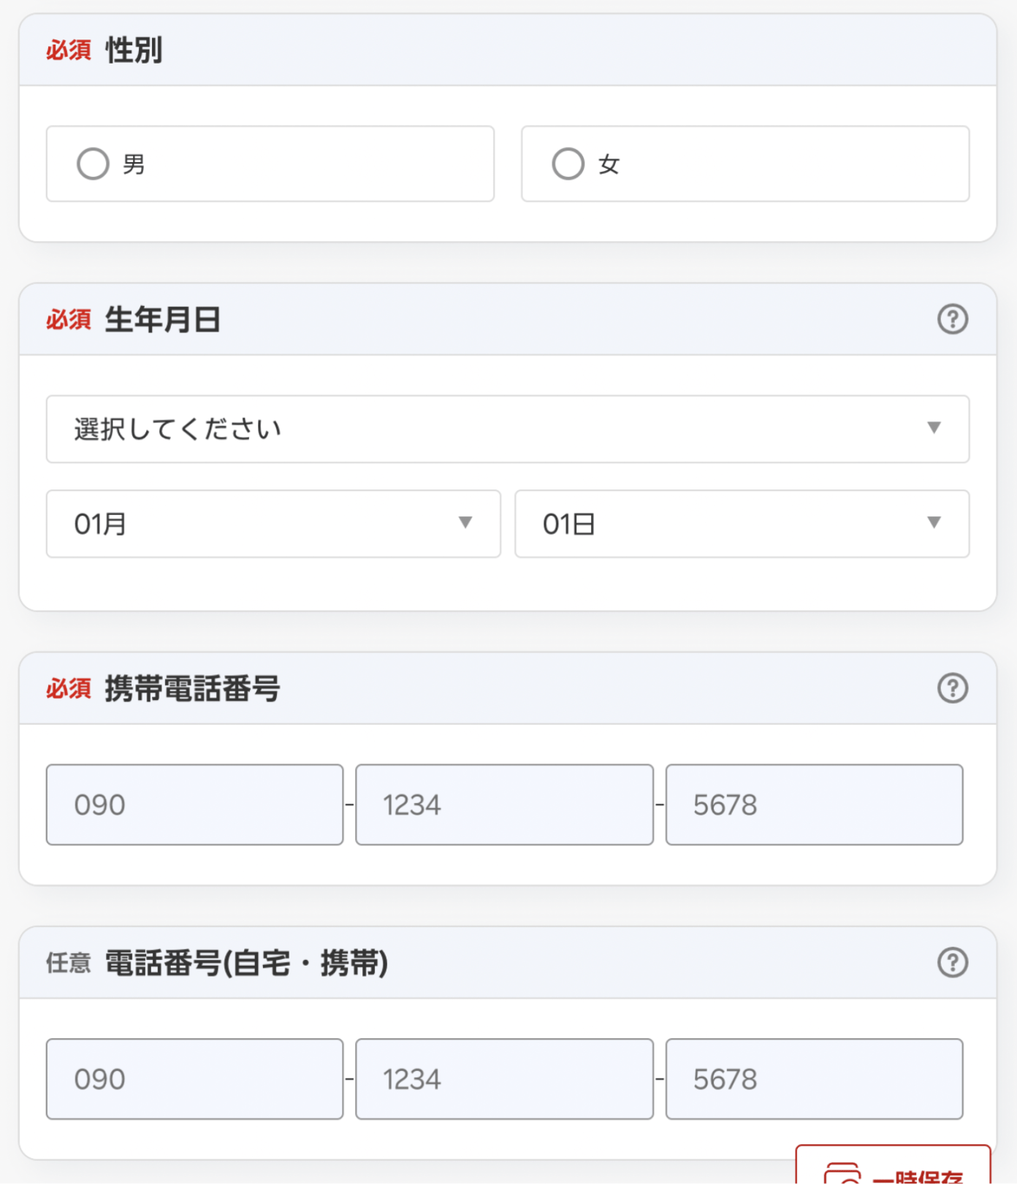Click the arrow on the day dropdown
1017x1185 pixels.
pyautogui.click(x=934, y=522)
